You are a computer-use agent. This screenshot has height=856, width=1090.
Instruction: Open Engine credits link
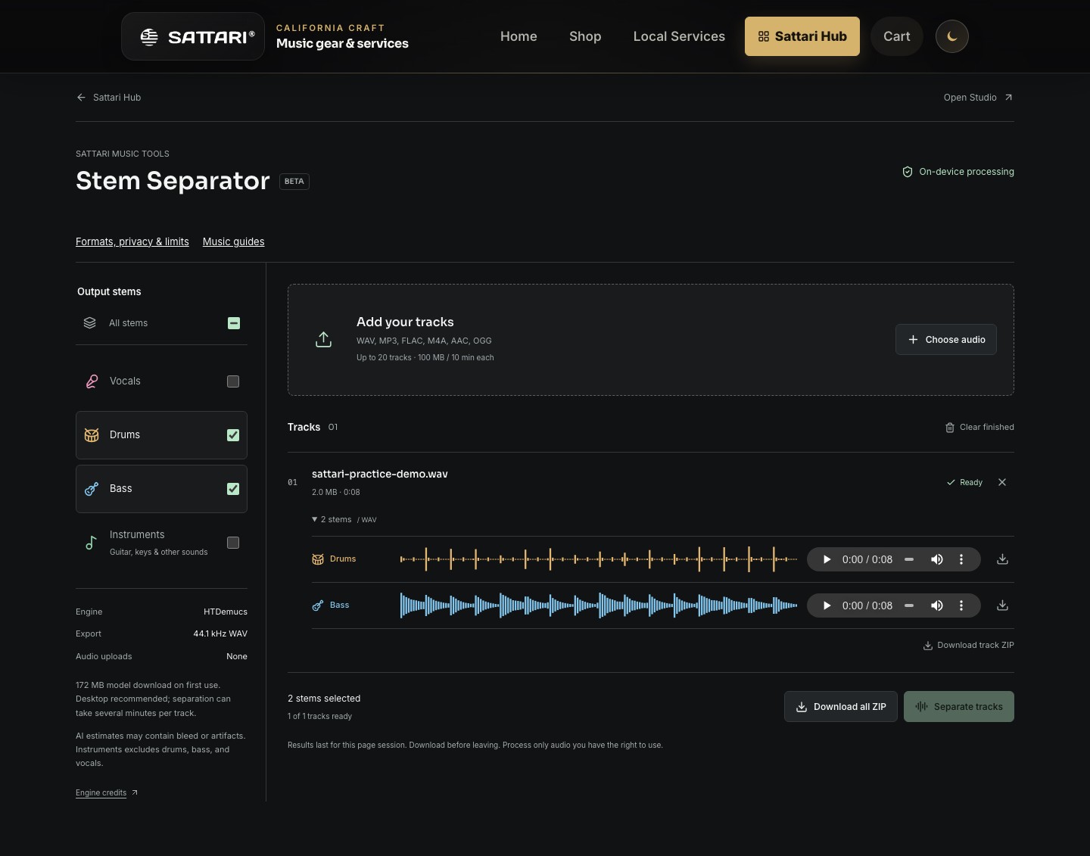click(x=107, y=793)
